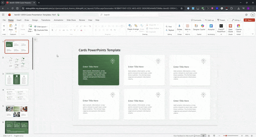
Task: Open the Review tab
Action: coord(82,20)
